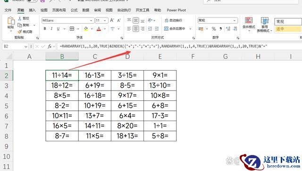Decrease the indent level

[150, 29]
